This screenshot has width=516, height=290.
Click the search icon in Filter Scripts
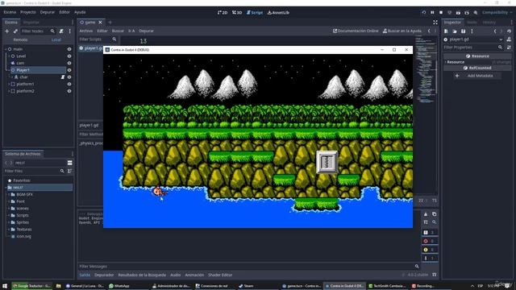(114, 39)
